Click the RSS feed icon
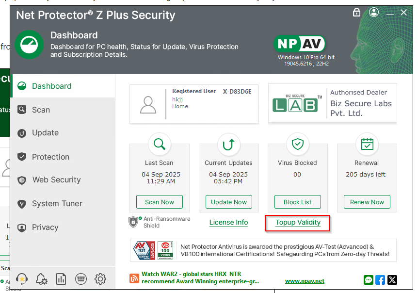The width and height of the screenshot is (418, 293). [x=134, y=278]
